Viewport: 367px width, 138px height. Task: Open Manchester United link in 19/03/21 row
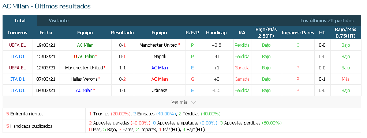point(158,45)
